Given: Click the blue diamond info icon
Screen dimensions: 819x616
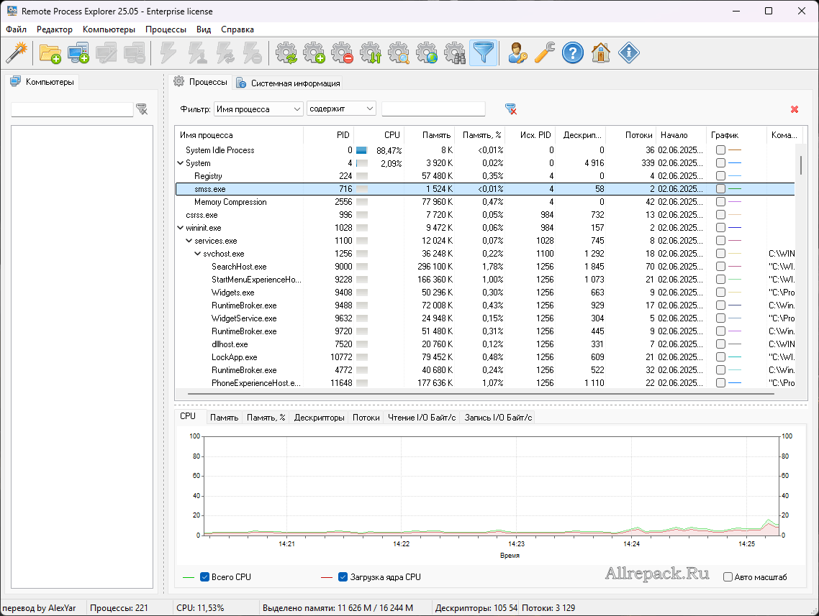Looking at the screenshot, I should pyautogui.click(x=629, y=52).
